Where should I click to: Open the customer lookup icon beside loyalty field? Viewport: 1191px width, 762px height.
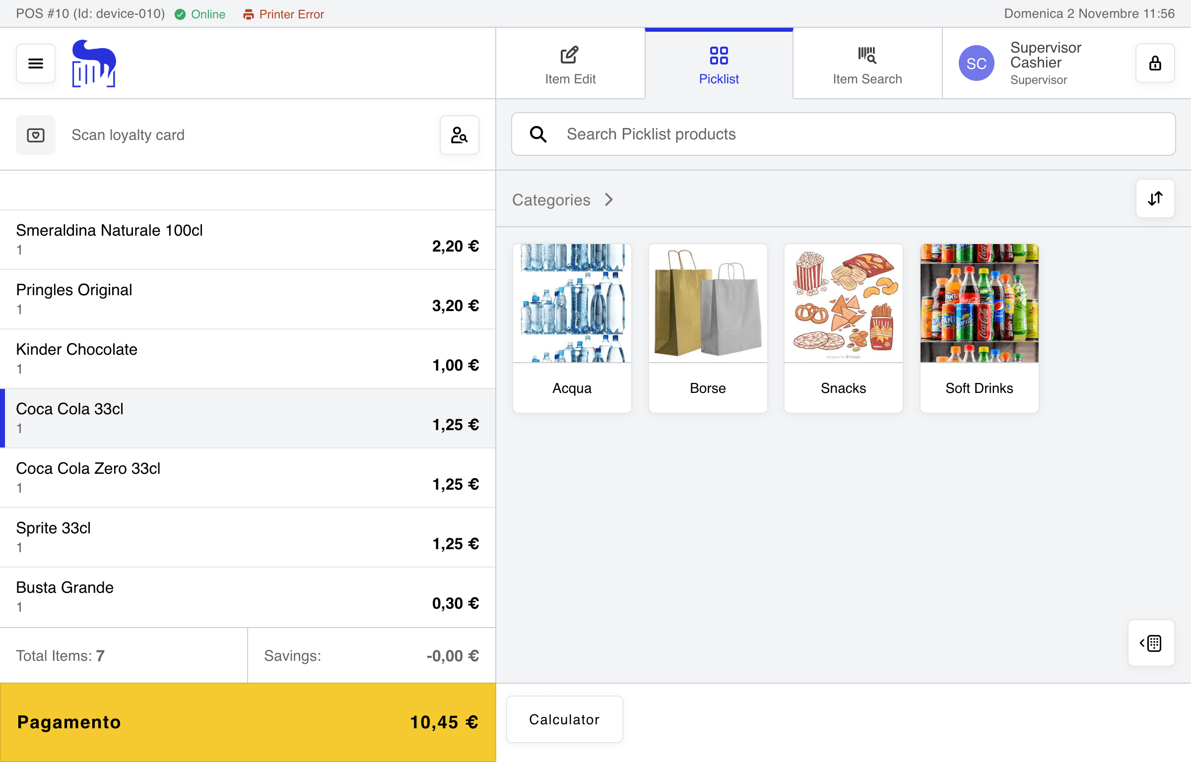459,134
